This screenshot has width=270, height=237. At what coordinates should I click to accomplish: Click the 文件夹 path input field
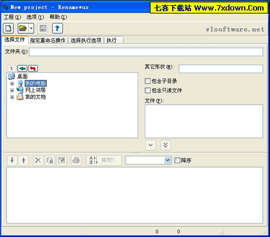(146, 52)
